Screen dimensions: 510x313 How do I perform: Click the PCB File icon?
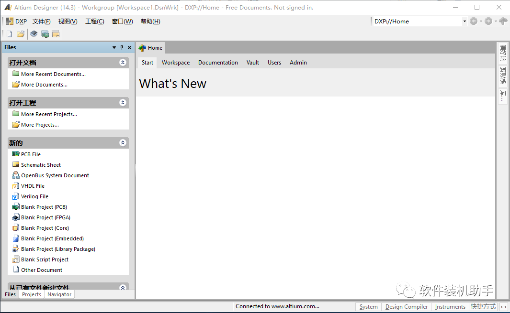point(16,154)
